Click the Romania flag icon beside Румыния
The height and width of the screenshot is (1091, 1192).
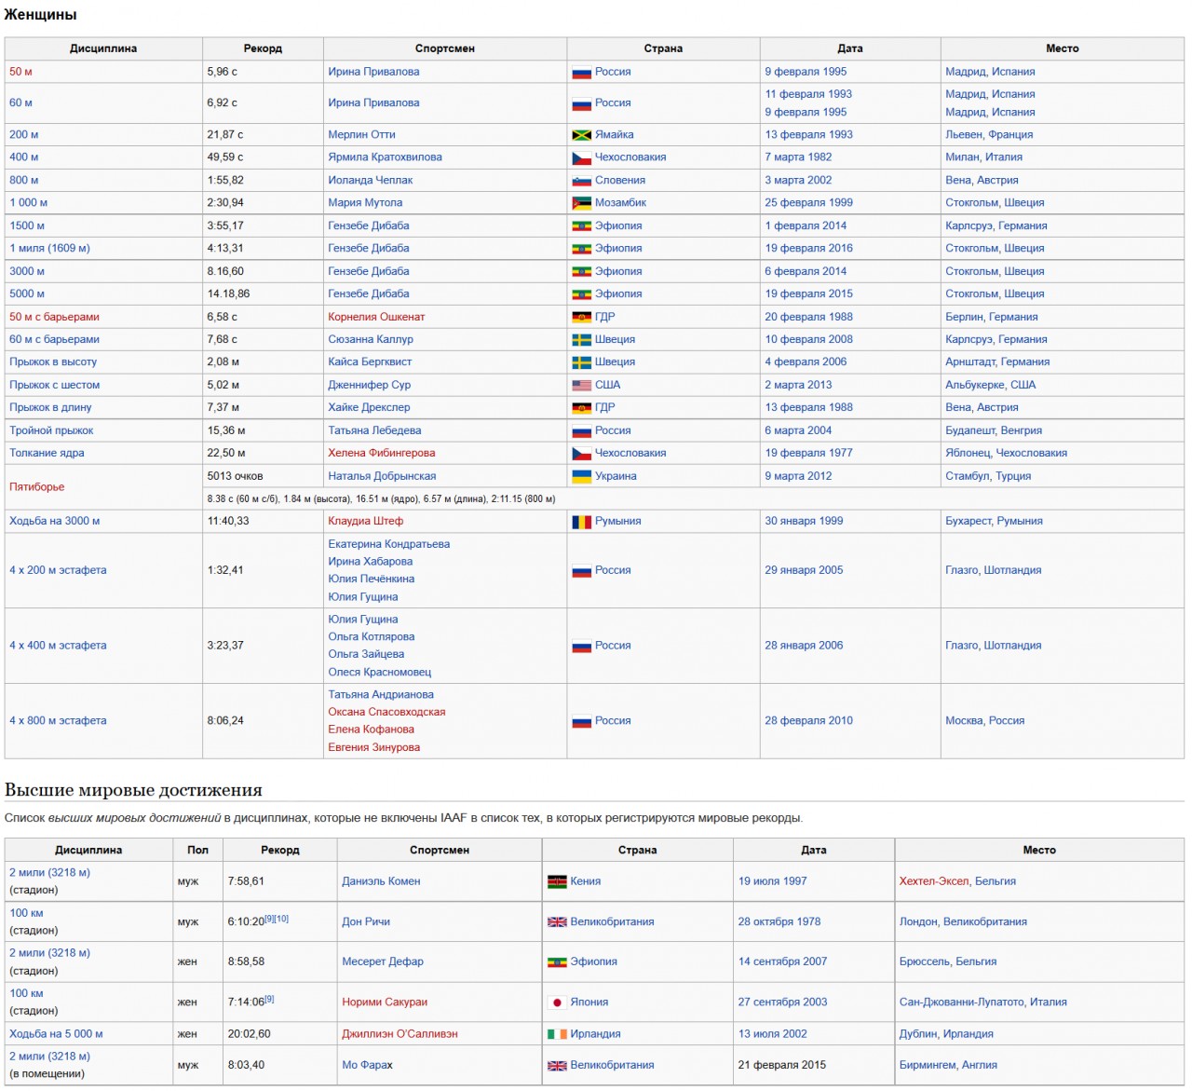[x=581, y=522]
